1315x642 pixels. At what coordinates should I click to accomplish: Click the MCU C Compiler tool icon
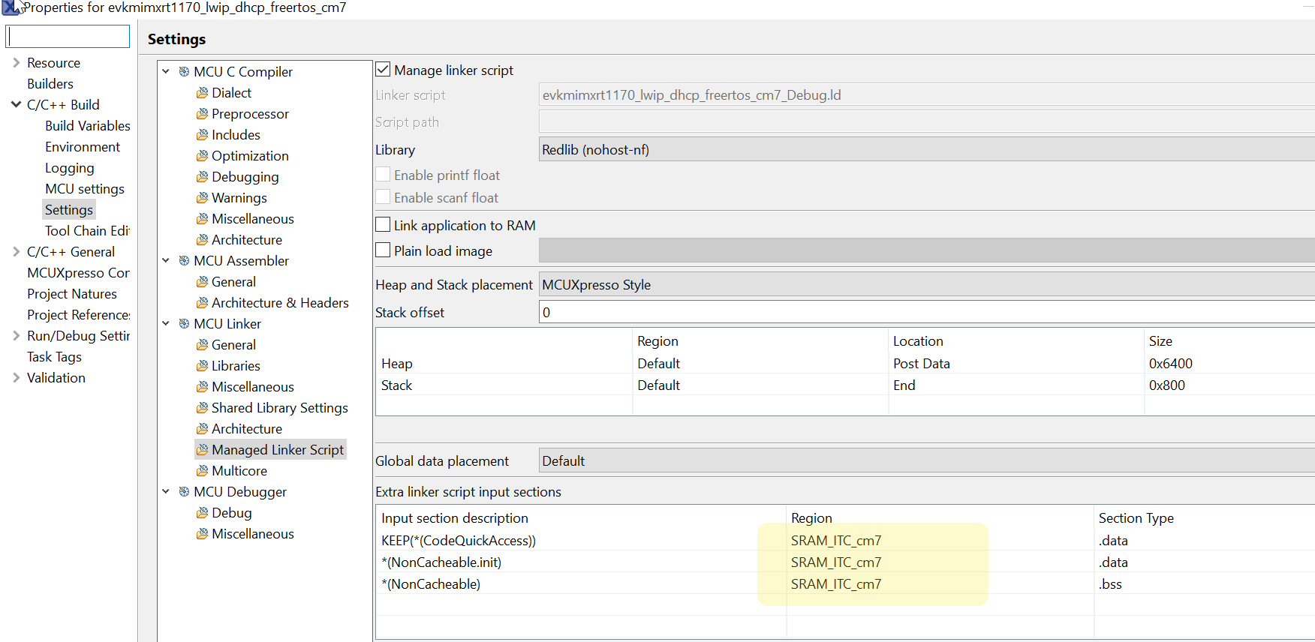(184, 72)
